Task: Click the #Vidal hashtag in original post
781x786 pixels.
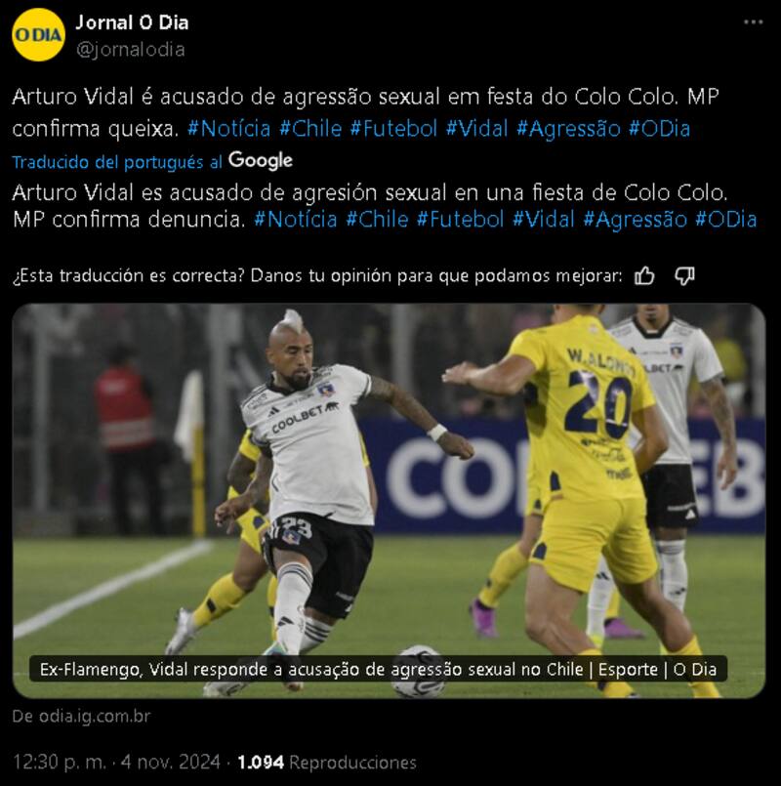Action: (x=477, y=129)
